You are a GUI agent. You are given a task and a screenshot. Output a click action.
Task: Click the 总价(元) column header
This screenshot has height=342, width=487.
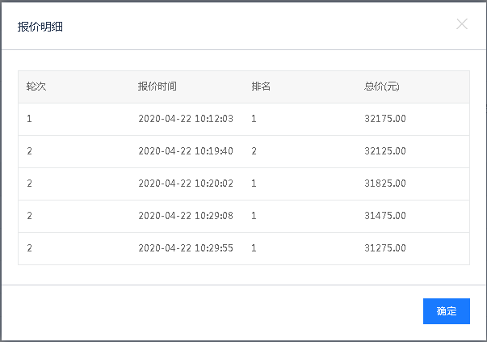coord(382,87)
